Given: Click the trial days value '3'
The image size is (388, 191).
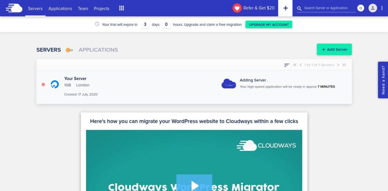Looking at the screenshot, I should coord(145,25).
